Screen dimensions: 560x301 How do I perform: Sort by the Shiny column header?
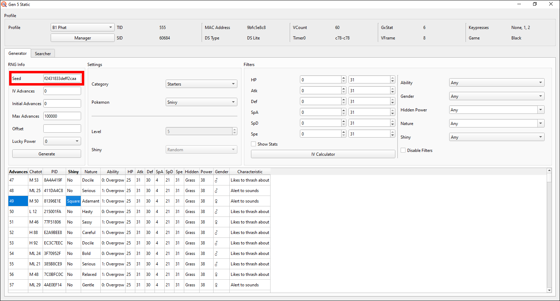tap(73, 171)
